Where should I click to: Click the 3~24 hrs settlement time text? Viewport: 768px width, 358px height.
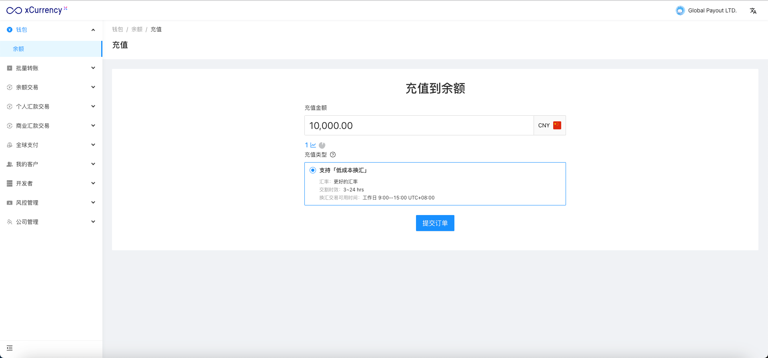(354, 190)
